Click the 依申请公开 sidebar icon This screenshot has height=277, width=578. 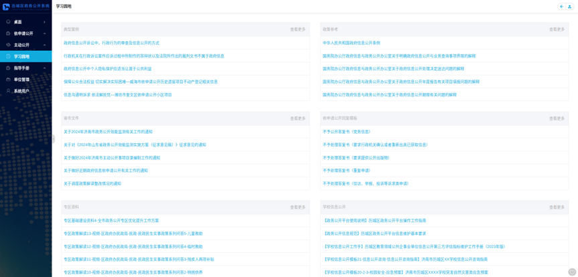pyautogui.click(x=8, y=33)
